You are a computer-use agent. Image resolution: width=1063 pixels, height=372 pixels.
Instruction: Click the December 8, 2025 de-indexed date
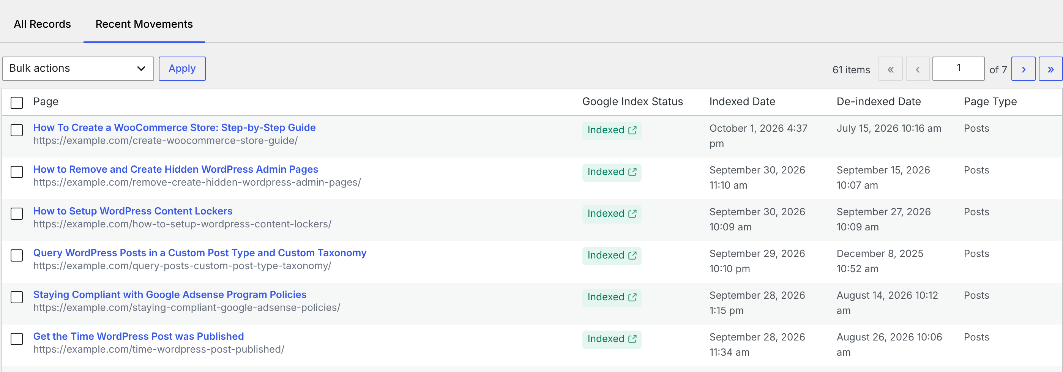point(880,261)
